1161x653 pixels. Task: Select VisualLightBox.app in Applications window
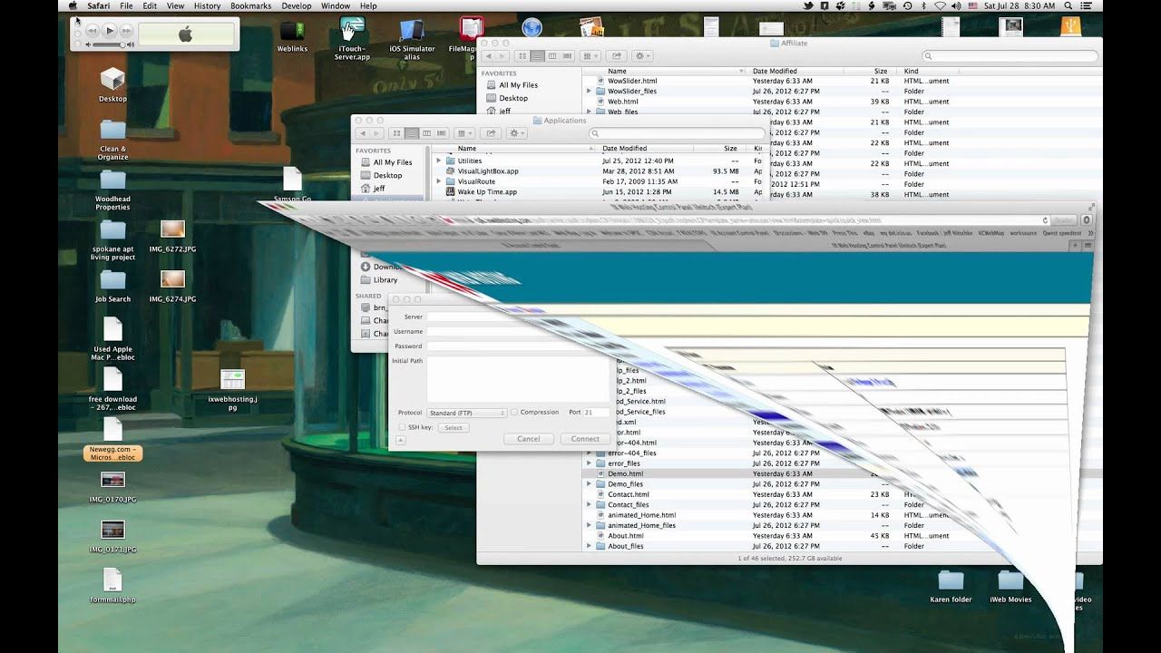point(488,171)
